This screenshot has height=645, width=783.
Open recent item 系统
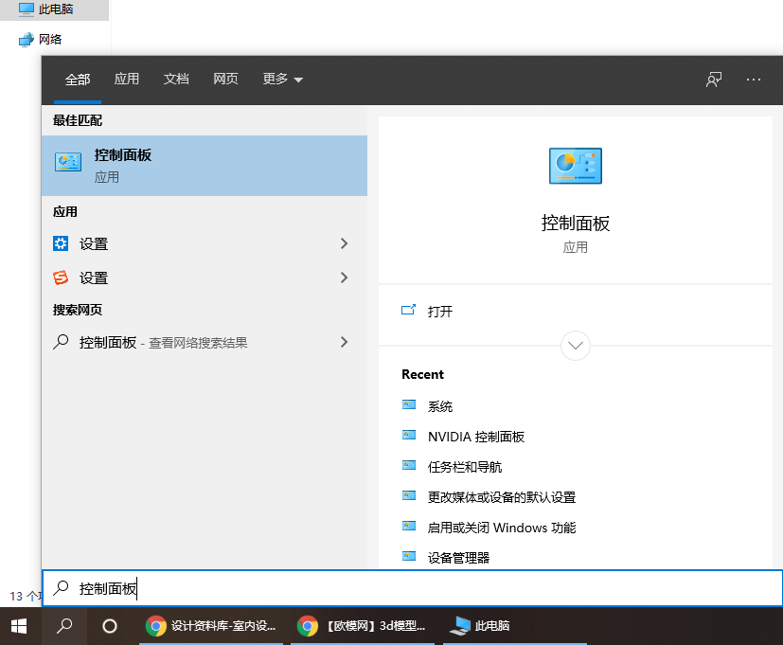(x=440, y=406)
